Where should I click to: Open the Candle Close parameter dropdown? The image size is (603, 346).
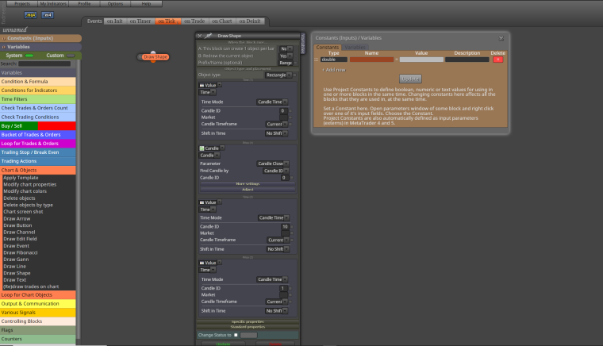tap(273, 163)
